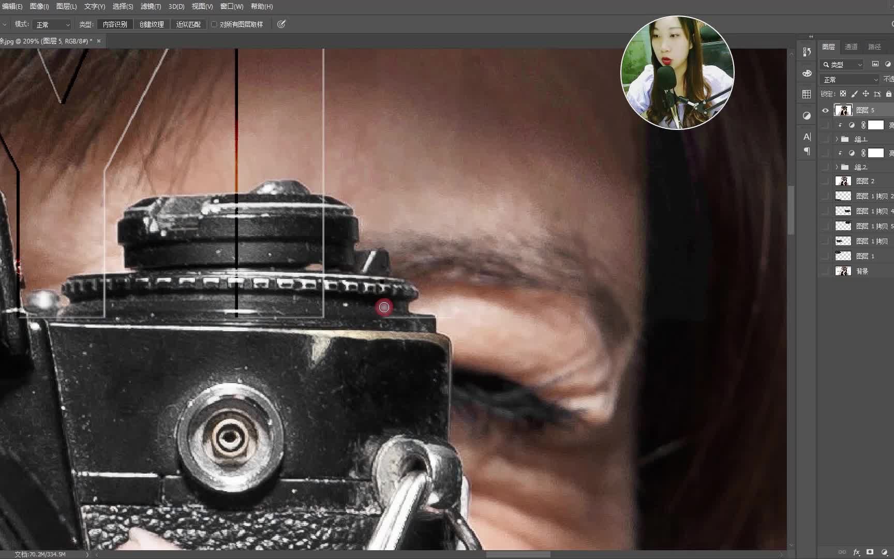Click the vertical canvas scrollbar

pyautogui.click(x=791, y=210)
